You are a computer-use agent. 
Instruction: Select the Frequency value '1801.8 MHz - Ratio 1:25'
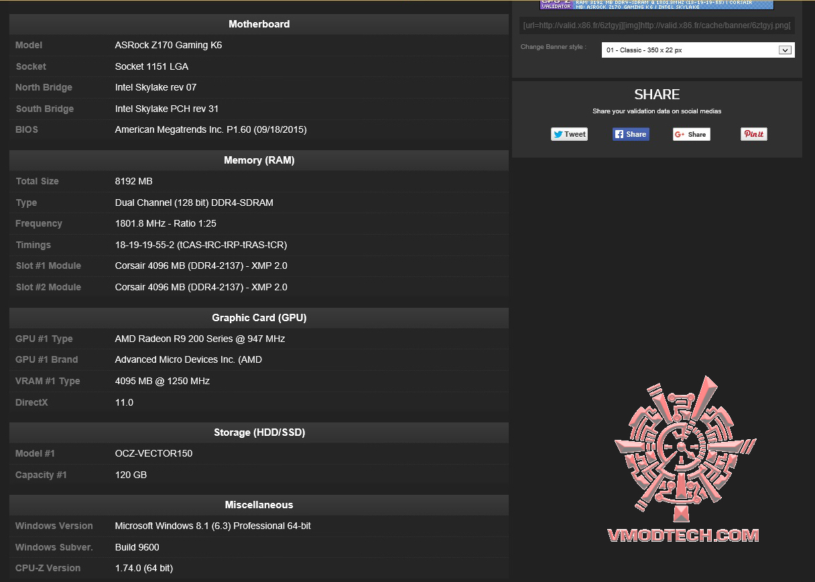[x=166, y=223]
